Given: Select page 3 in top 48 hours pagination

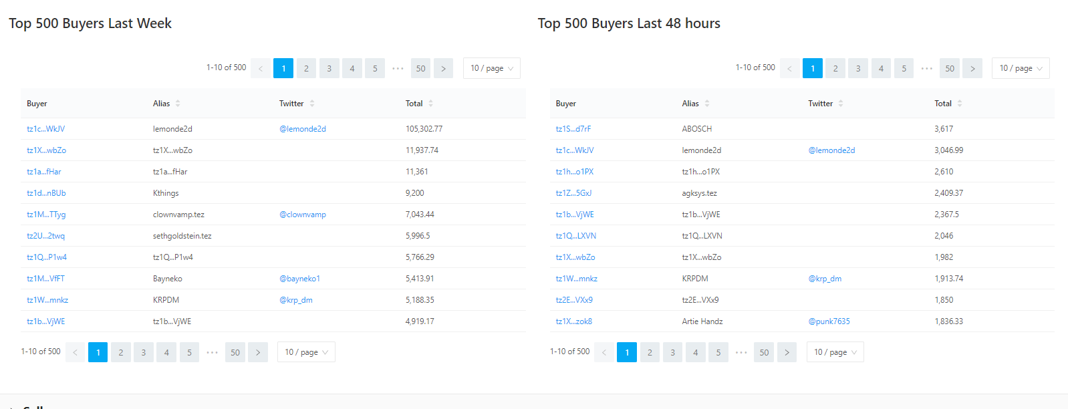Looking at the screenshot, I should pyautogui.click(x=858, y=68).
